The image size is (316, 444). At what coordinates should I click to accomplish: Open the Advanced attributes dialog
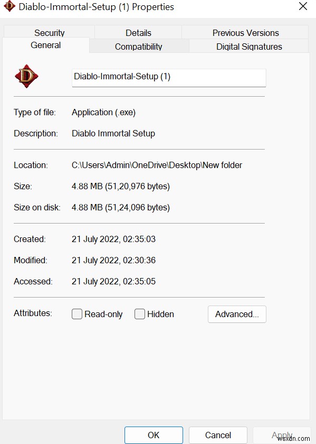(x=237, y=314)
